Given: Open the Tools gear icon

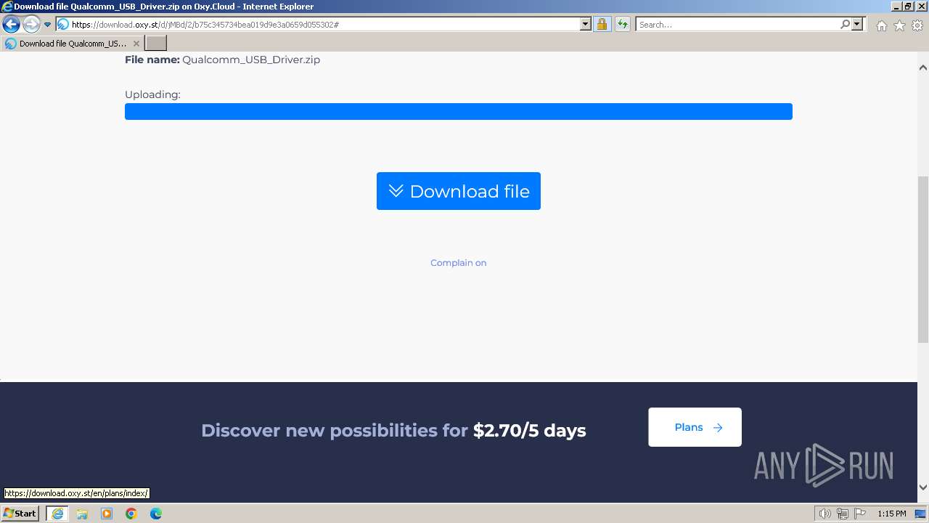Looking at the screenshot, I should 917,25.
